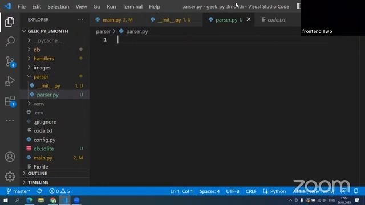This screenshot has width=365, height=205.
Task: Open errors and warnings problems indicator
Action: pyautogui.click(x=59, y=191)
